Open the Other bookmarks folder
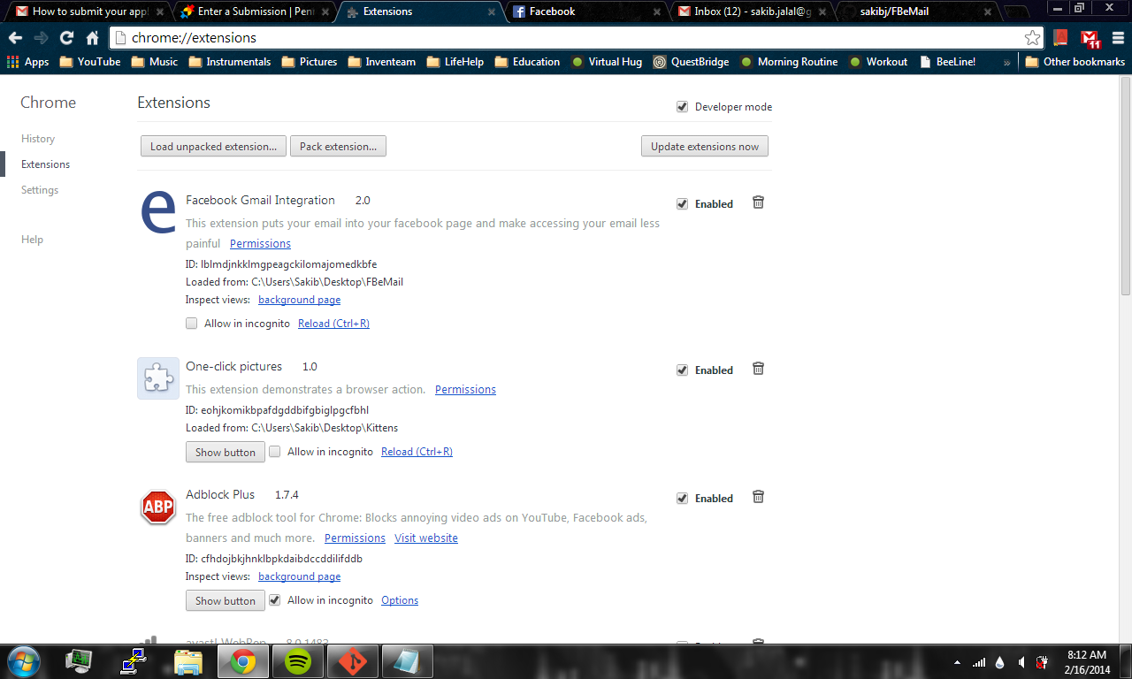This screenshot has height=679, width=1132. point(1075,62)
